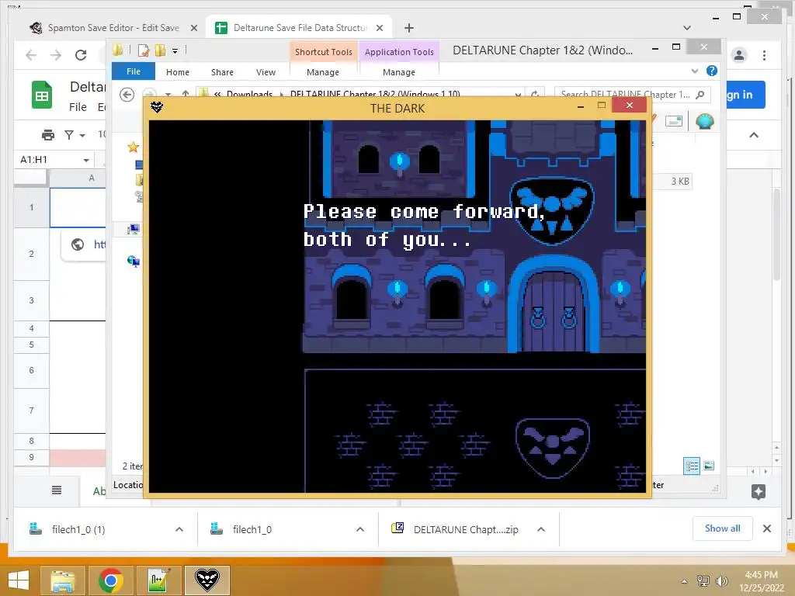
Task: Go back in Chrome
Action: point(31,55)
